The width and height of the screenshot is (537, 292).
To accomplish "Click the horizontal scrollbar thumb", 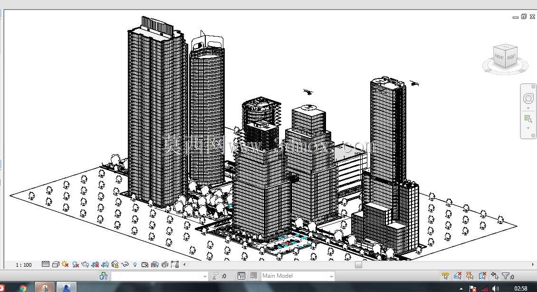I will click(x=359, y=264).
